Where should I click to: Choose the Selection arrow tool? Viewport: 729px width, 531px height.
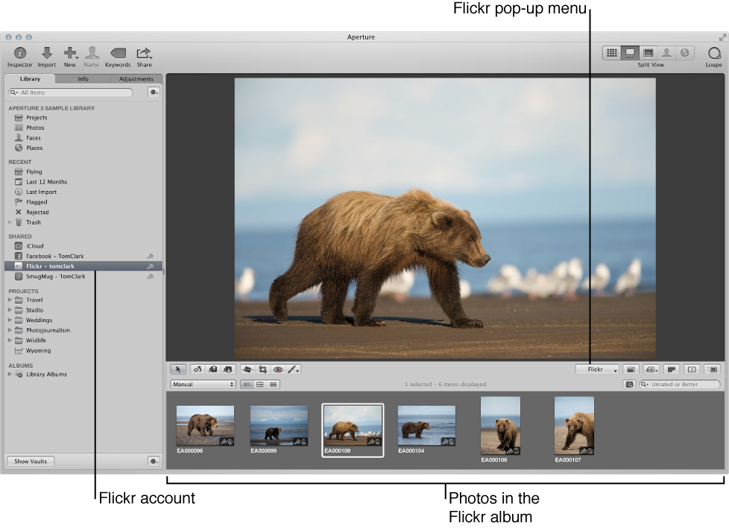177,369
